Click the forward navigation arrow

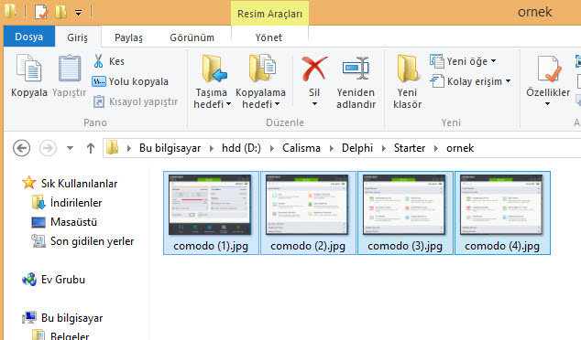(x=48, y=148)
